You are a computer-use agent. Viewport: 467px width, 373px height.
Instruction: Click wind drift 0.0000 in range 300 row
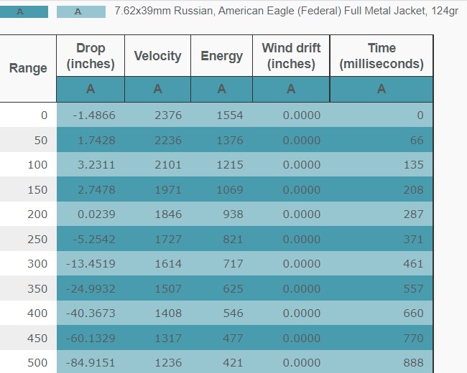click(x=302, y=263)
